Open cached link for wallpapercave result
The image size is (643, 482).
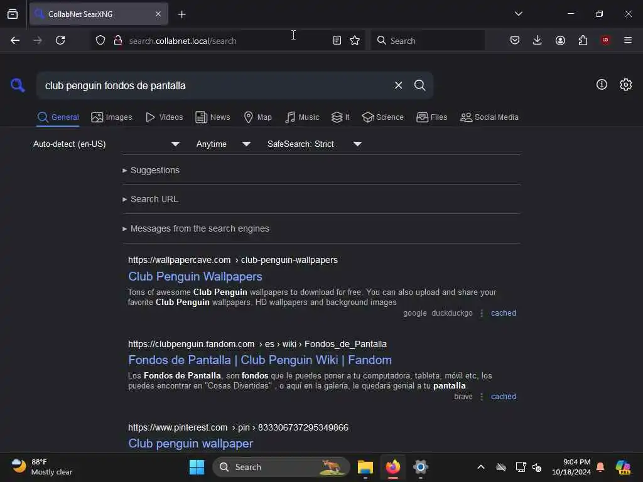click(x=504, y=313)
